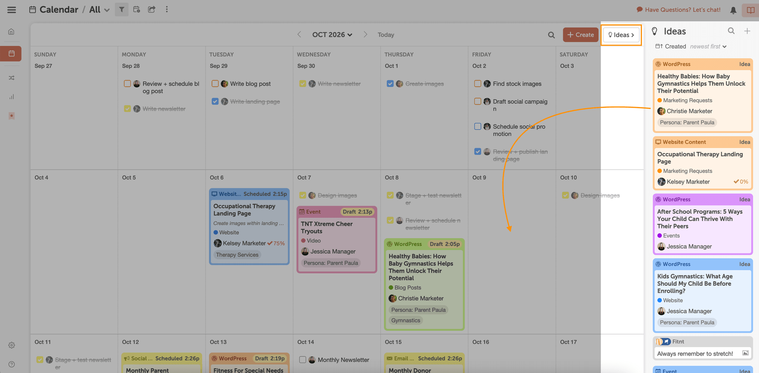The height and width of the screenshot is (373, 759).
Task: Click the Create button
Action: pyautogui.click(x=580, y=34)
